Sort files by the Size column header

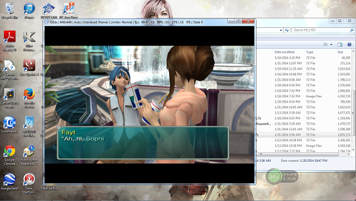pyautogui.click(x=340, y=52)
